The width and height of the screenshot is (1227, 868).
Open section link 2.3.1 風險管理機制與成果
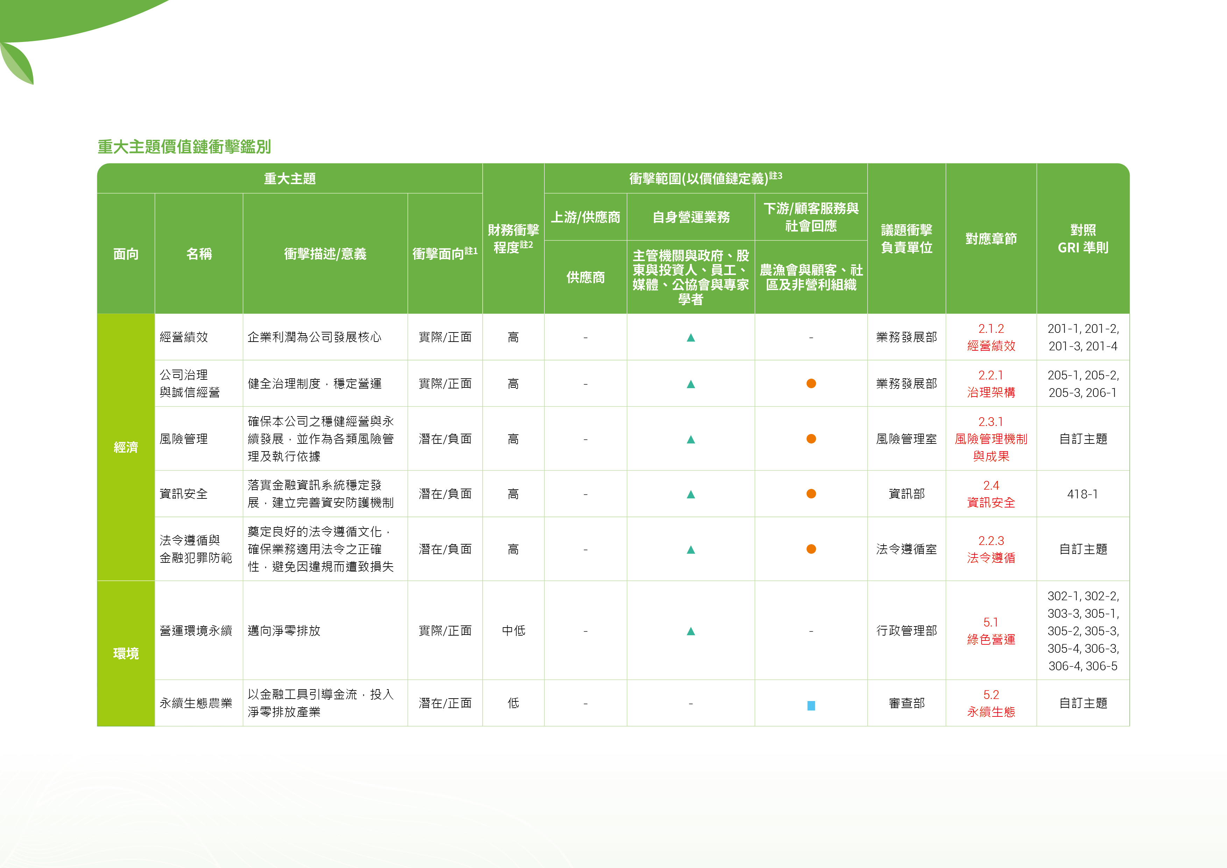[x=991, y=439]
